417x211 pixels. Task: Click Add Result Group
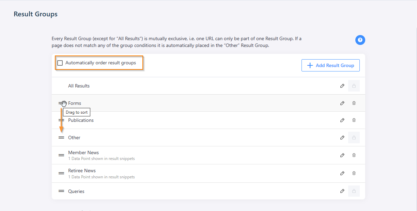330,65
